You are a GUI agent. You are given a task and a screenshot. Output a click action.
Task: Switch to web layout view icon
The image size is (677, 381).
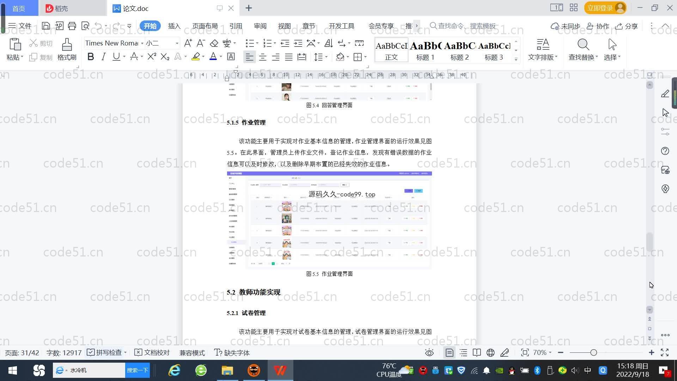490,353
